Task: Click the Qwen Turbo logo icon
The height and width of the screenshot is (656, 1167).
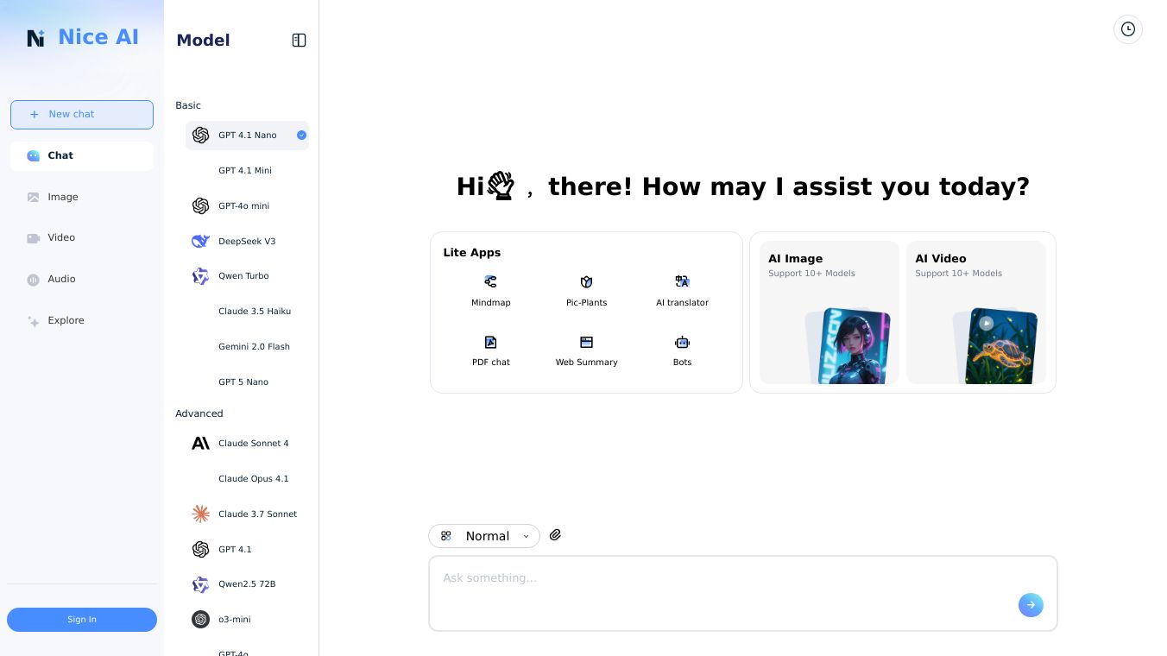Action: tap(201, 276)
